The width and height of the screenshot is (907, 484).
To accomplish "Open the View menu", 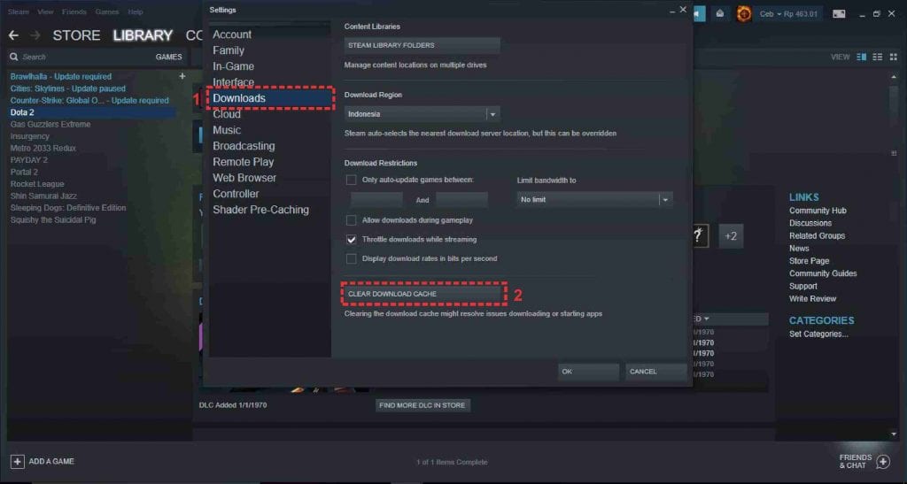I will [x=45, y=12].
